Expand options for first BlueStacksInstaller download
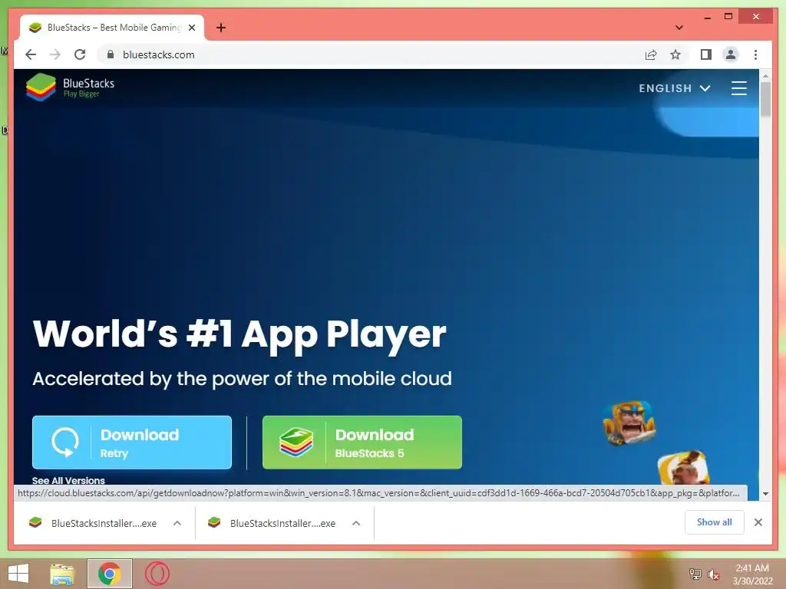 tap(177, 523)
